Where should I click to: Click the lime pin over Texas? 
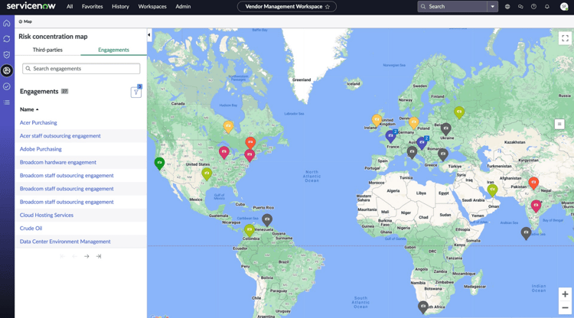coord(207,174)
